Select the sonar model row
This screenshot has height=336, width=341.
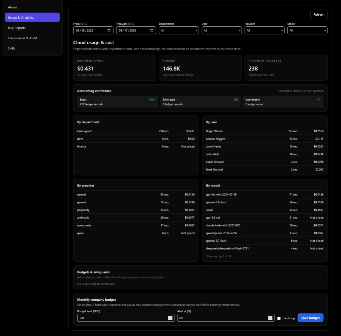265,210
